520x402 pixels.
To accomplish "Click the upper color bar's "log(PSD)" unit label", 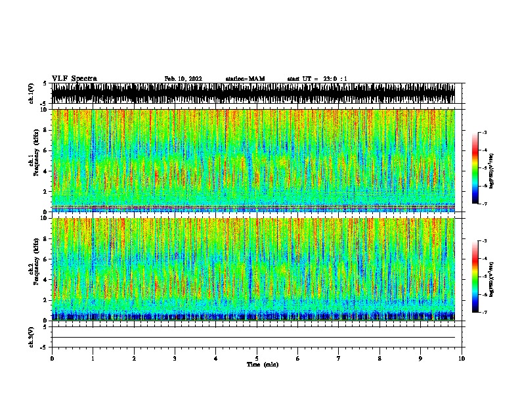I will (x=491, y=171).
